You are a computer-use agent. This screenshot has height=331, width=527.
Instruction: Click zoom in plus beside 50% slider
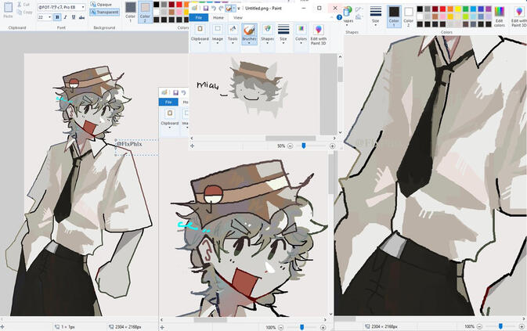click(x=332, y=146)
